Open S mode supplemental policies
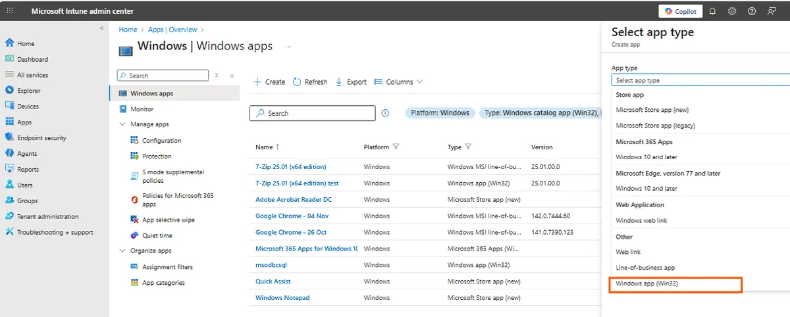Screen dimensions: 790x317 coord(173,176)
